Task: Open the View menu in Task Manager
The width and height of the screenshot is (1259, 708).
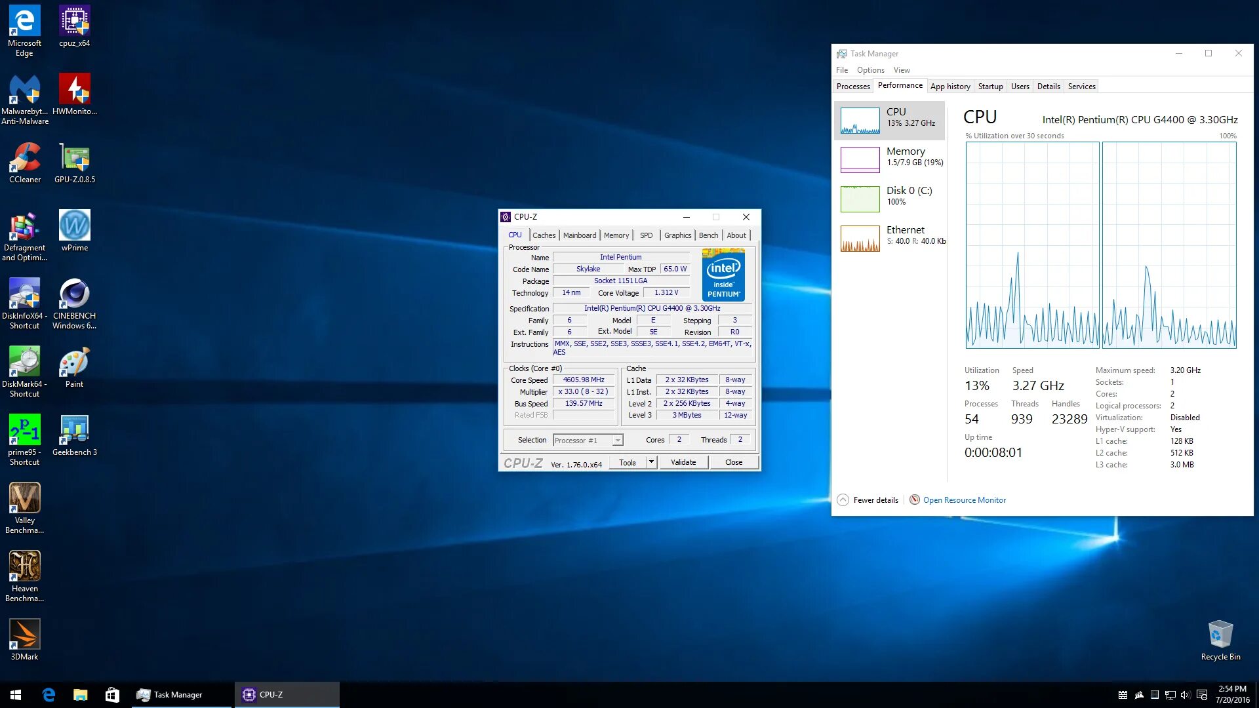Action: (902, 70)
